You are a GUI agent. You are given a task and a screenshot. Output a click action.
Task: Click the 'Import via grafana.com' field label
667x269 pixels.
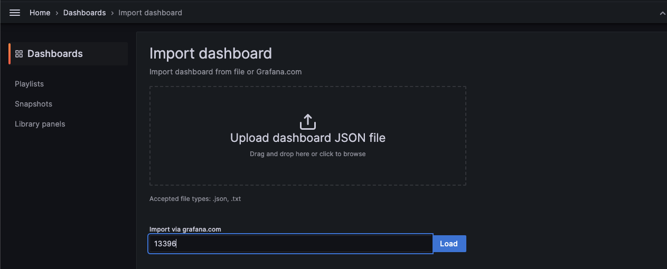[185, 229]
